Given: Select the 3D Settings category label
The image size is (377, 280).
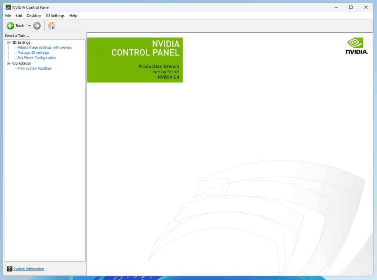Looking at the screenshot, I should coord(21,43).
